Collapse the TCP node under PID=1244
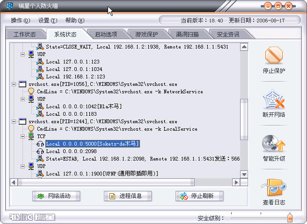This screenshot has width=307, height=224. pos(23,136)
